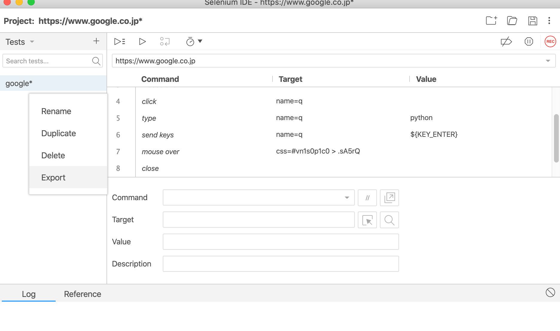Click the Command column header
Screen dimensions: 560x331
coord(160,79)
